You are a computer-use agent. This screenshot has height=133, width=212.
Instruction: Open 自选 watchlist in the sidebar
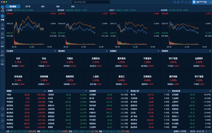pos(2,8)
